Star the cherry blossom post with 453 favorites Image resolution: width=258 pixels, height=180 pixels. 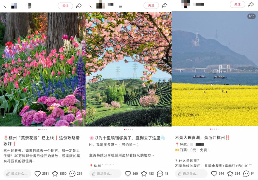(144, 173)
